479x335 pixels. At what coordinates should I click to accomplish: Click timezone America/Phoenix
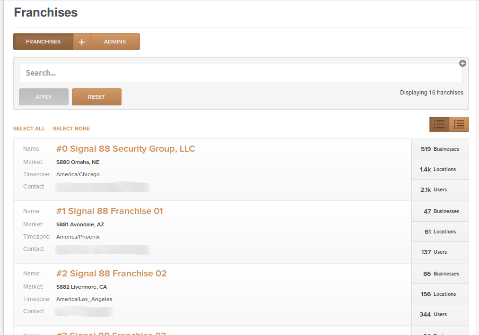(x=78, y=237)
